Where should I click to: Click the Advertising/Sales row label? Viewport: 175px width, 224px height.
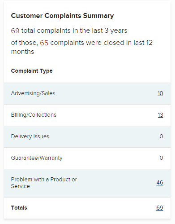(x=33, y=93)
